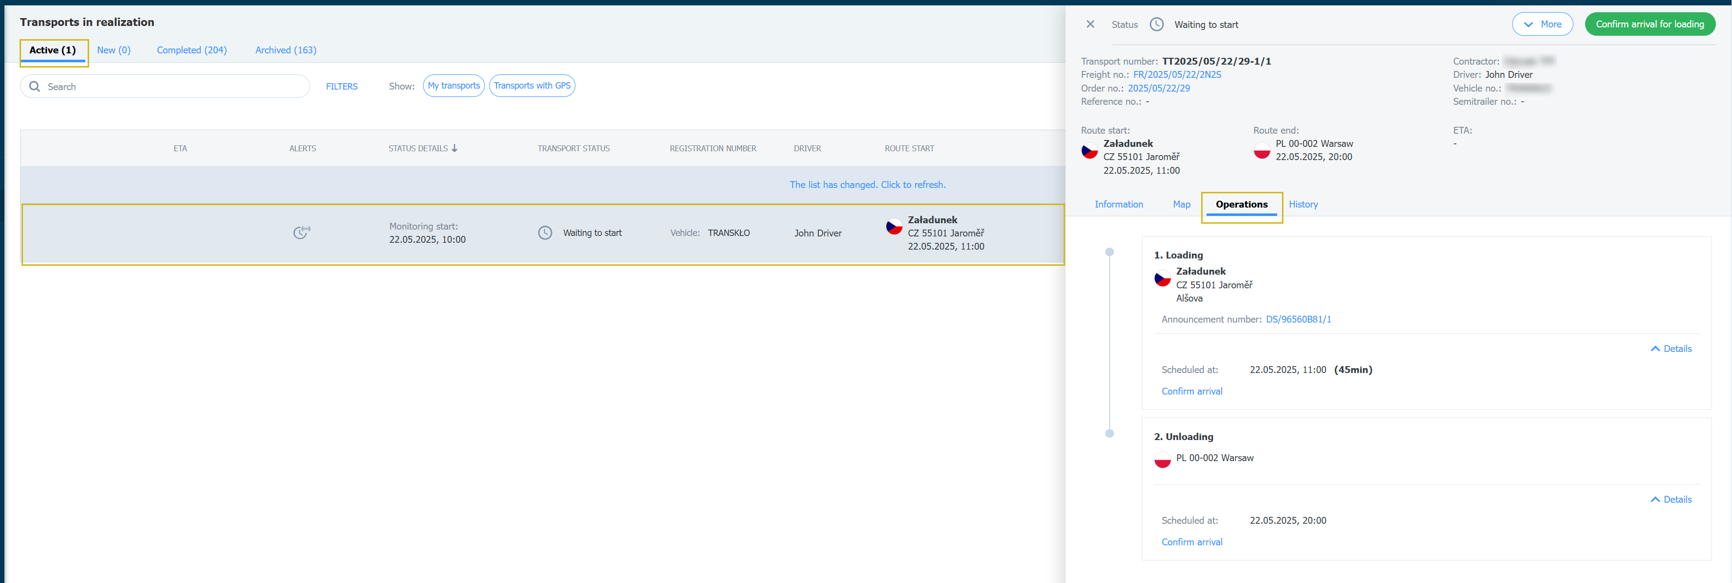The height and width of the screenshot is (583, 1732).
Task: Click the Czech flag in the table row
Action: pyautogui.click(x=894, y=227)
